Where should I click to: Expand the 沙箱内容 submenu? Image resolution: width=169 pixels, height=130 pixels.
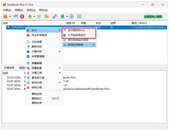(44, 51)
